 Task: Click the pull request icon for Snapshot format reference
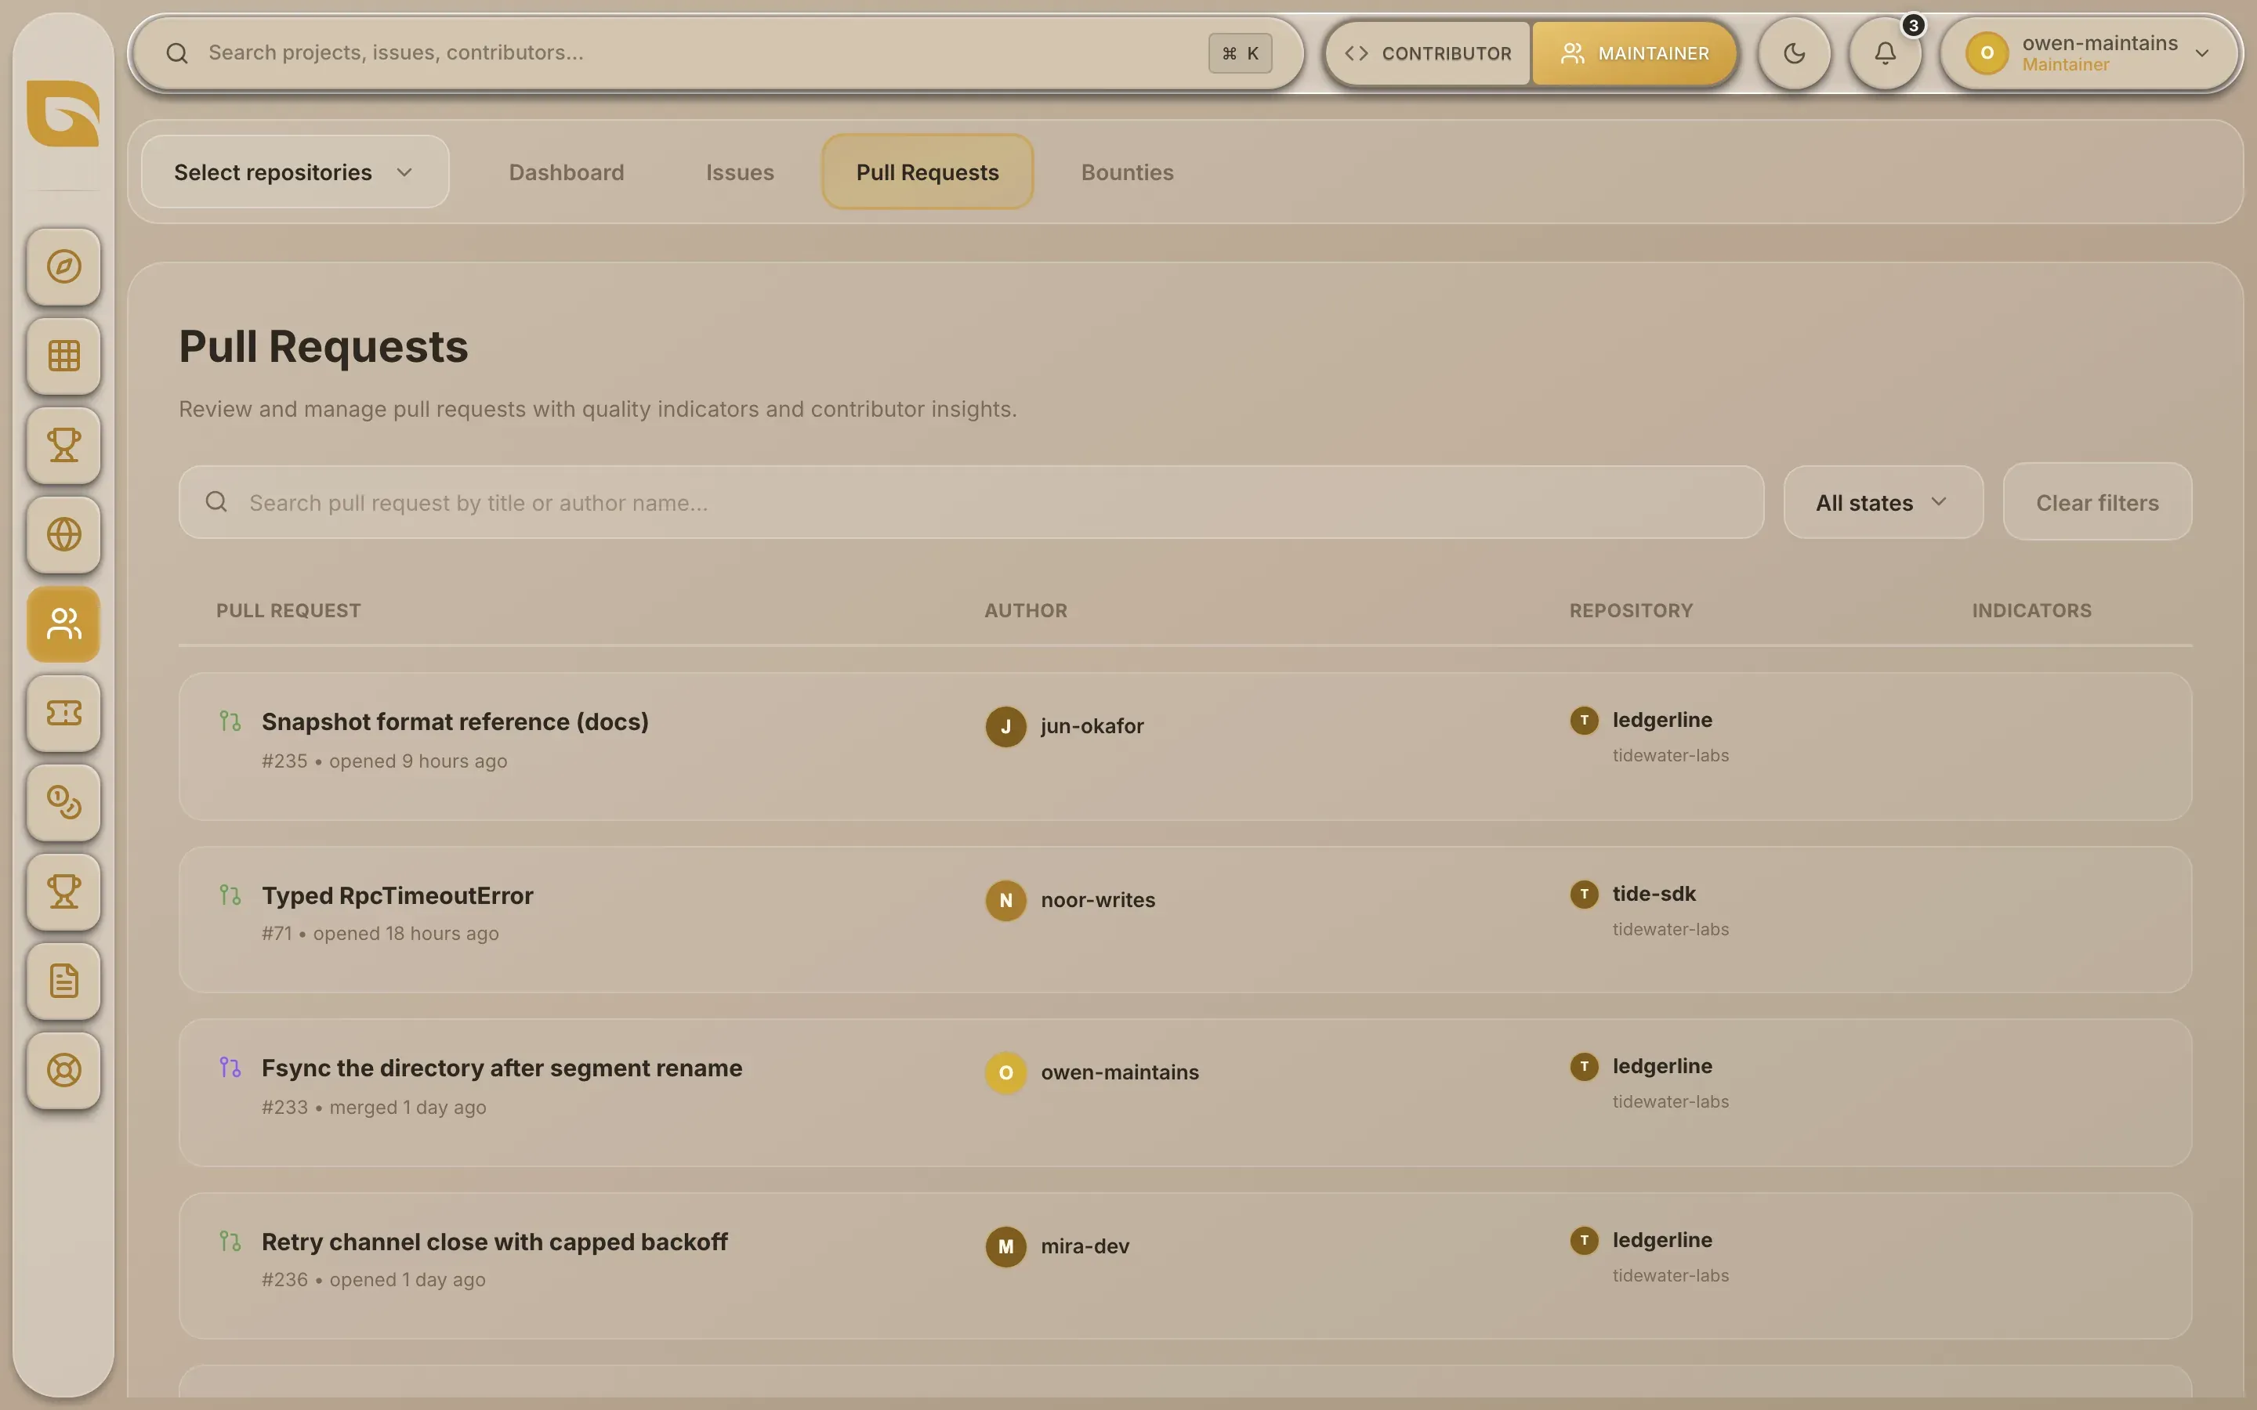(230, 721)
